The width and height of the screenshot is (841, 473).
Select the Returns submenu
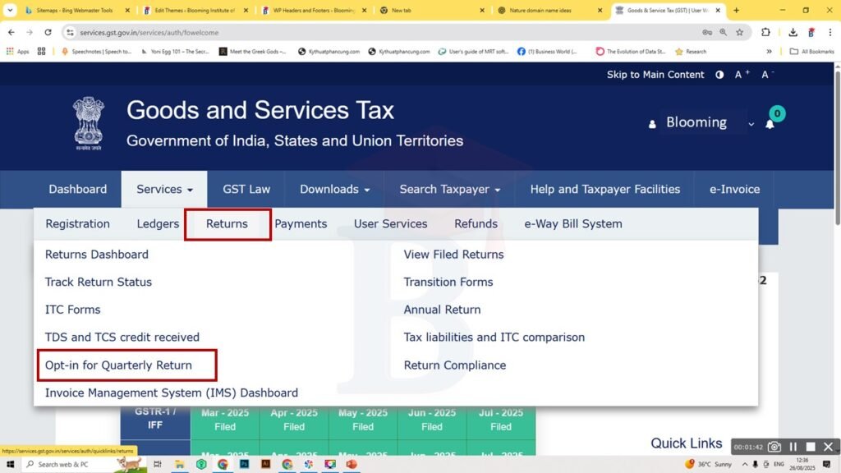point(227,224)
